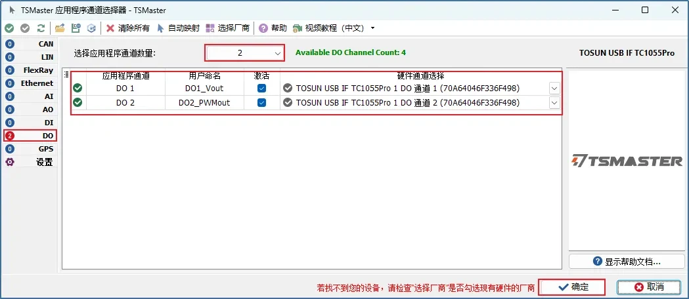The width and height of the screenshot is (689, 299).
Task: Switch to the AI channel tab
Action: (x=30, y=96)
